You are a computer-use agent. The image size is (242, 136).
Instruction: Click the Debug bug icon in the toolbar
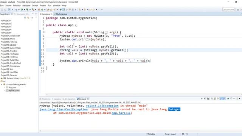point(16,9)
